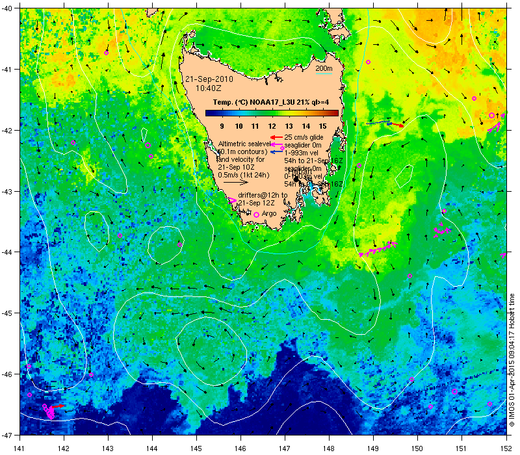Click the magenta circle cluster near 46.6S 141.7E

coord(49,412)
